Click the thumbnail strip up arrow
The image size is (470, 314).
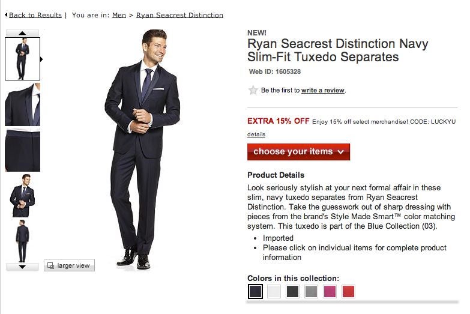click(22, 32)
